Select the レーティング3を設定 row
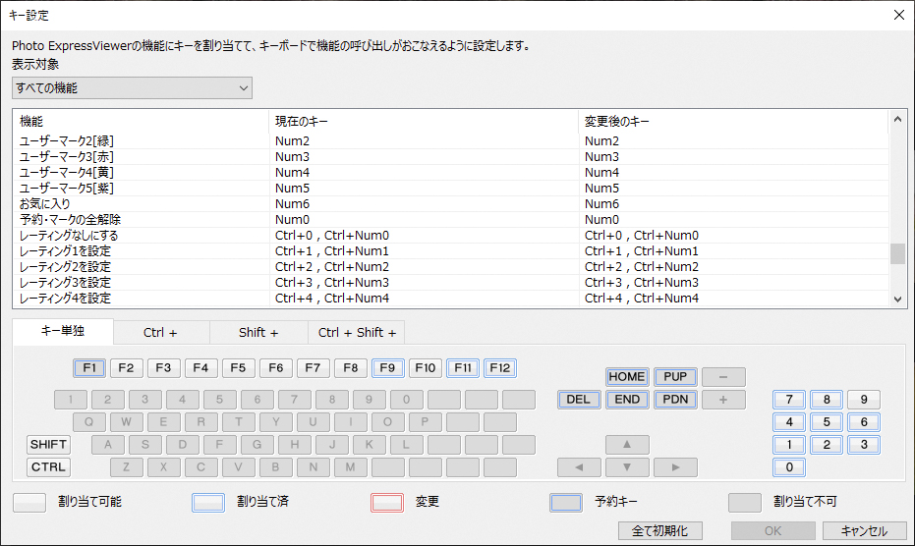Viewport: 915px width, 546px height. click(x=450, y=283)
